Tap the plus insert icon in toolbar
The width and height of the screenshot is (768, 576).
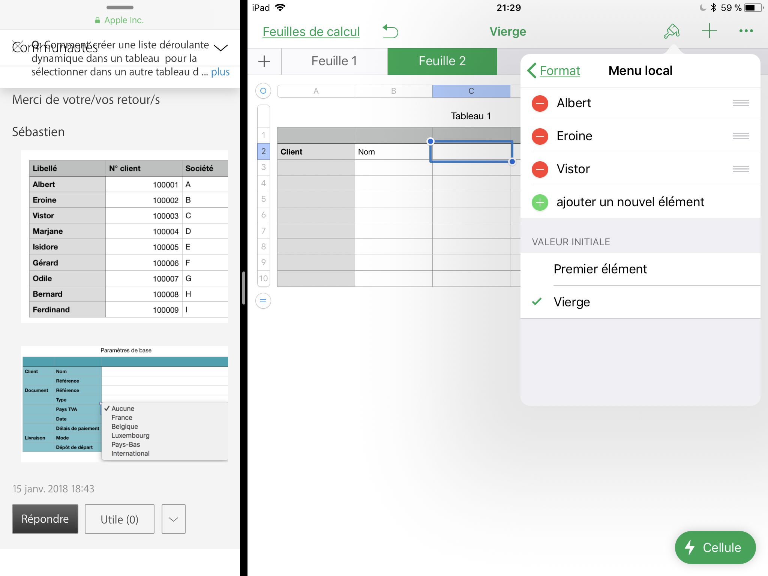coord(709,31)
